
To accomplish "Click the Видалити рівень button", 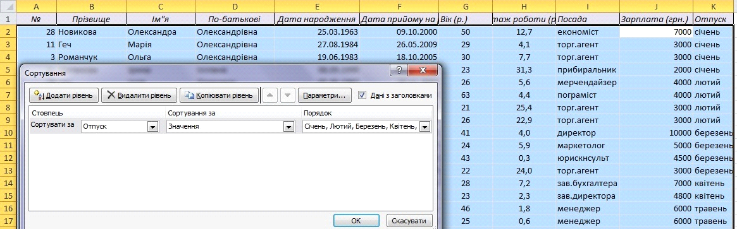I will [139, 95].
